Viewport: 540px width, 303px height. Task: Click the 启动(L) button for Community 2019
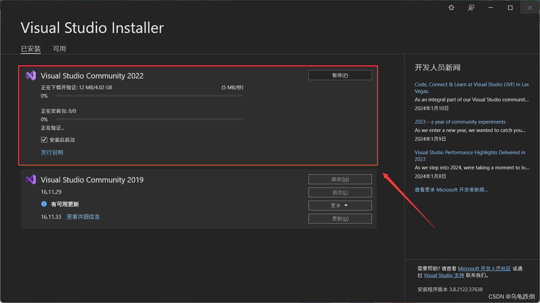[x=340, y=192]
